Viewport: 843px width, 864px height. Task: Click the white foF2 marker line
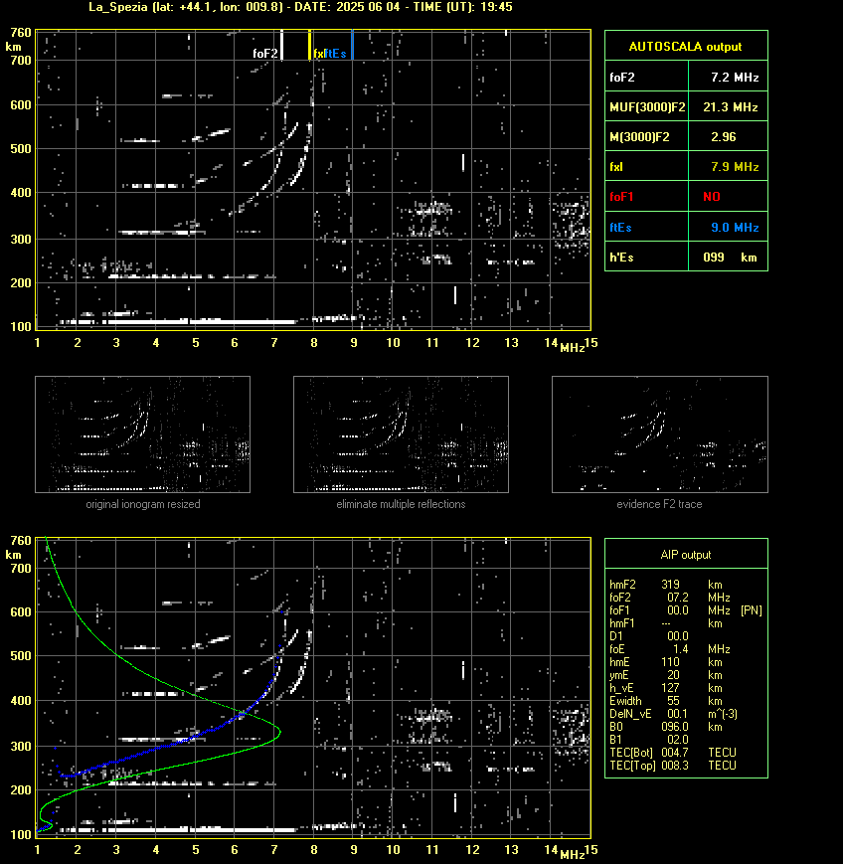coord(281,45)
